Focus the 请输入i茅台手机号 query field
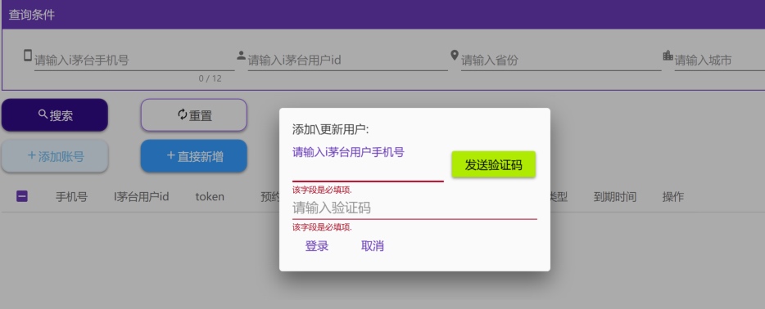Viewport: 765px width, 309px height. coord(134,60)
